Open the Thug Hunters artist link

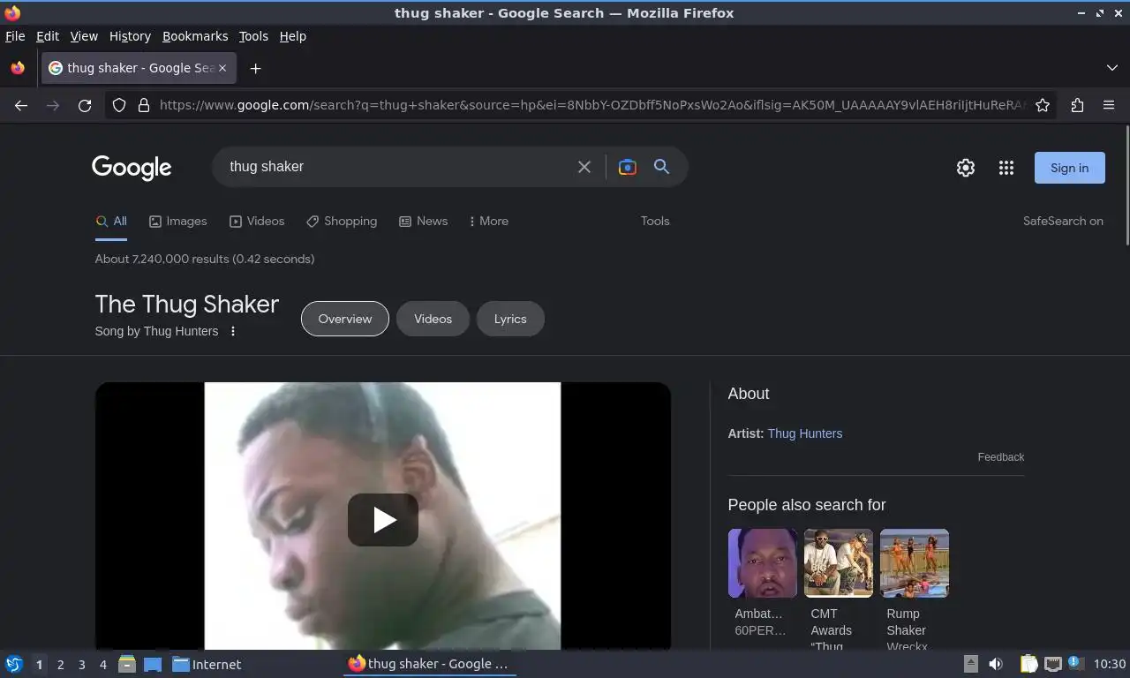click(x=805, y=433)
